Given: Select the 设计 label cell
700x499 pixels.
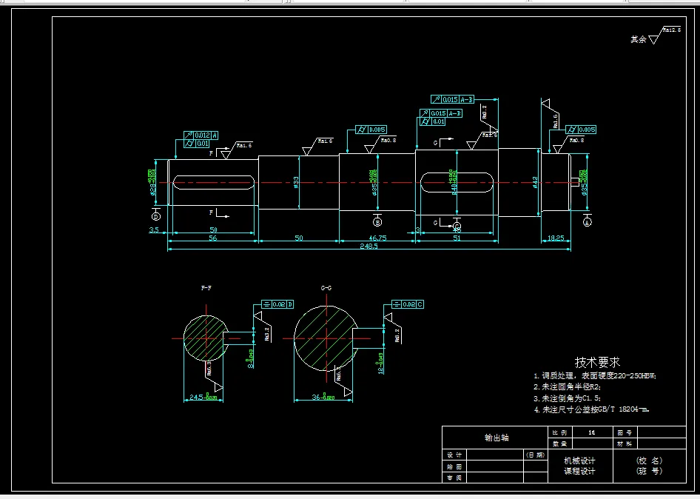Looking at the screenshot, I should point(454,455).
